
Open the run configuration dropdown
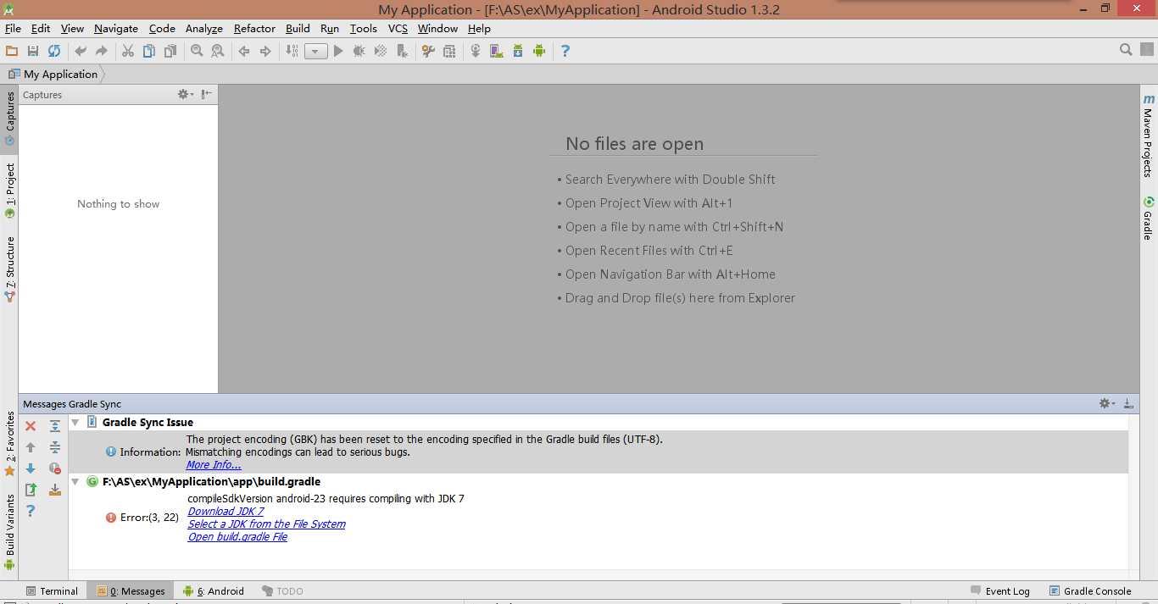(315, 52)
